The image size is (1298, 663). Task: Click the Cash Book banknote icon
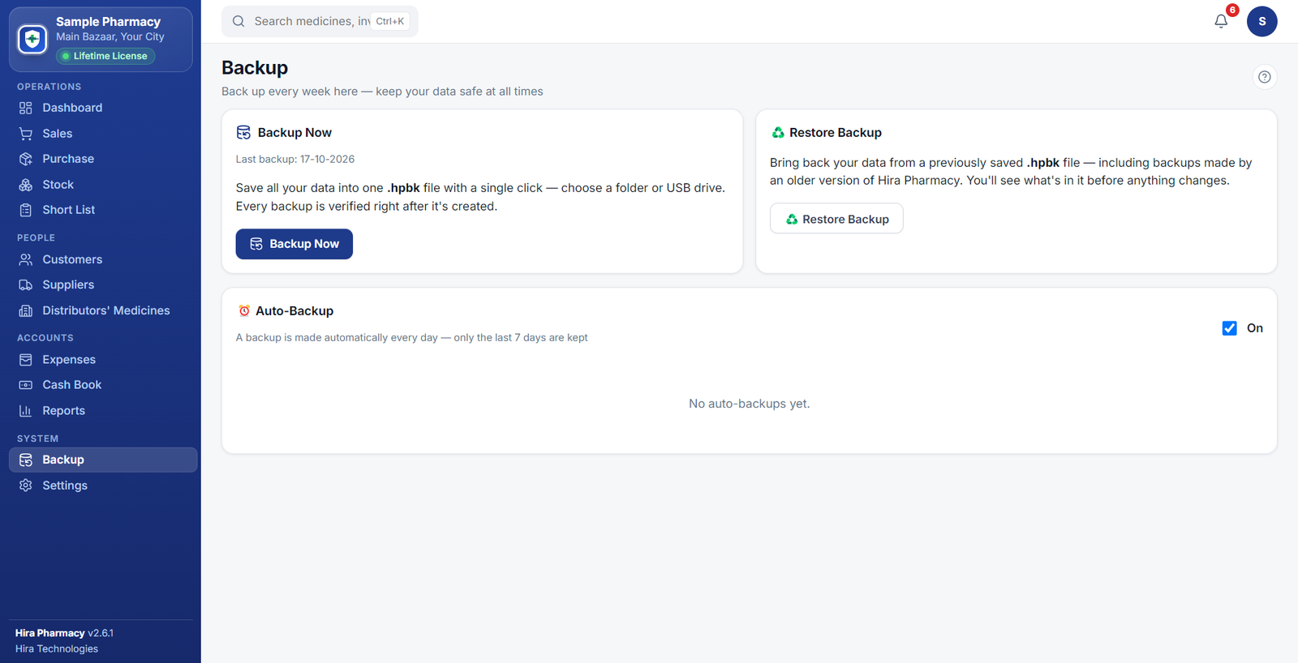(x=26, y=385)
